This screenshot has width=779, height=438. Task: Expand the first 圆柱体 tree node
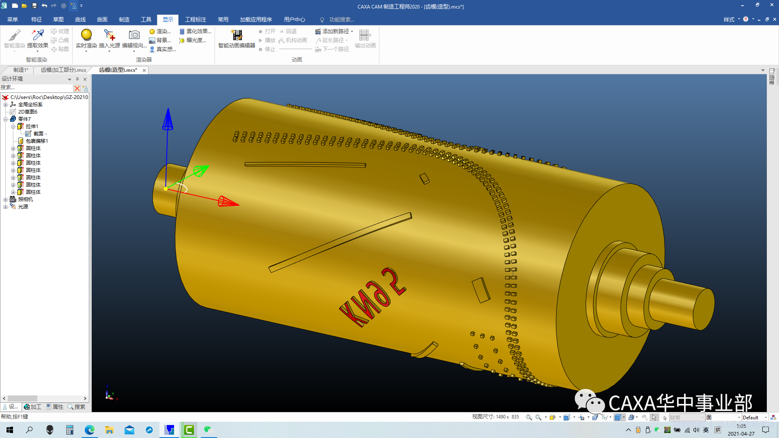(13, 148)
